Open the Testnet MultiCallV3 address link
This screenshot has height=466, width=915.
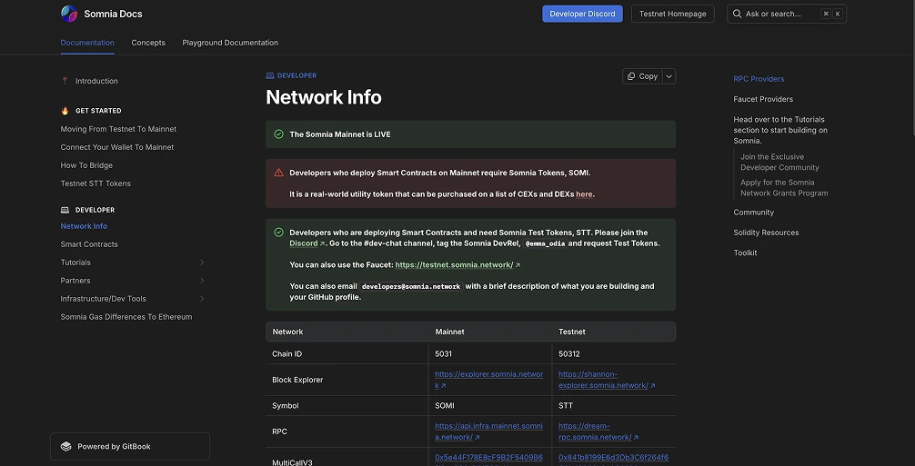[613, 459]
